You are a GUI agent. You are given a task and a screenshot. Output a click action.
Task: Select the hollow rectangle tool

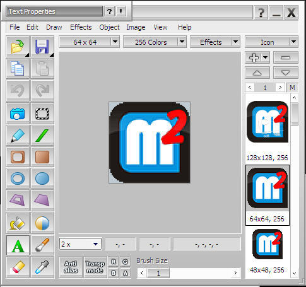click(18, 156)
